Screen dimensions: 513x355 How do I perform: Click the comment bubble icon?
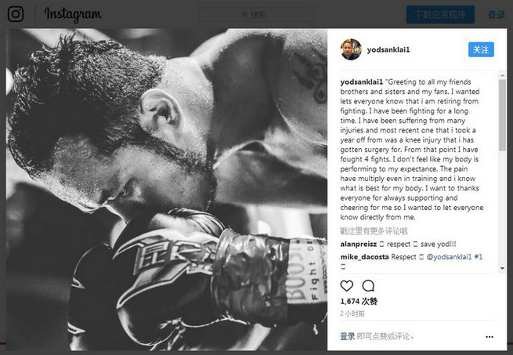click(x=368, y=286)
